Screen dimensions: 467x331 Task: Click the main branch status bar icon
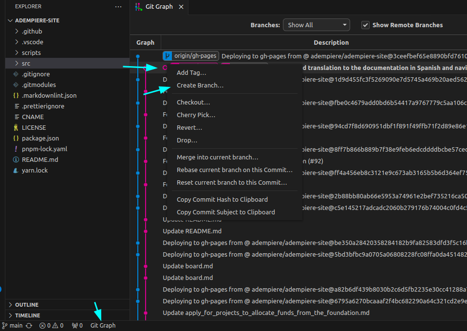coord(5,326)
